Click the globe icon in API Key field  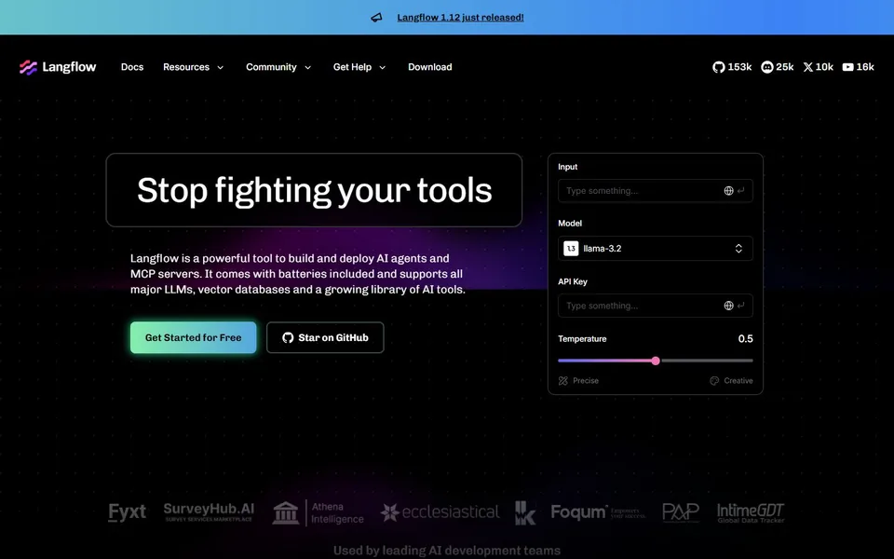[728, 306]
